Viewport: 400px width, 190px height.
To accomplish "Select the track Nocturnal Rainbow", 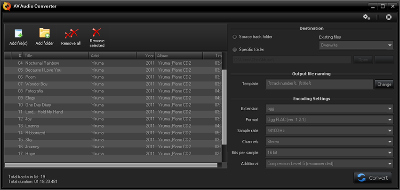I will (x=42, y=63).
